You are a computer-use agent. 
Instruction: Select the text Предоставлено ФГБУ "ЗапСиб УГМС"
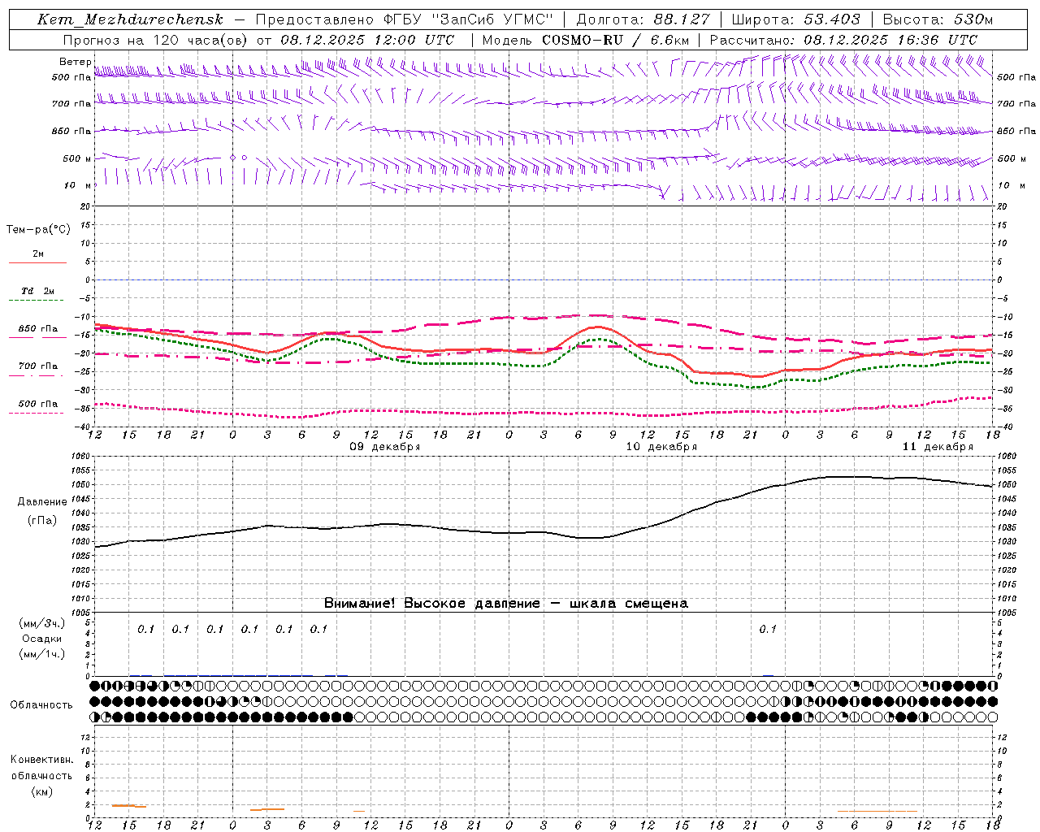point(405,19)
